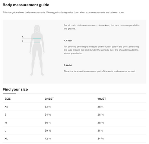
Task: Click the 36 ¼ chest value for M
Action: point(48,123)
